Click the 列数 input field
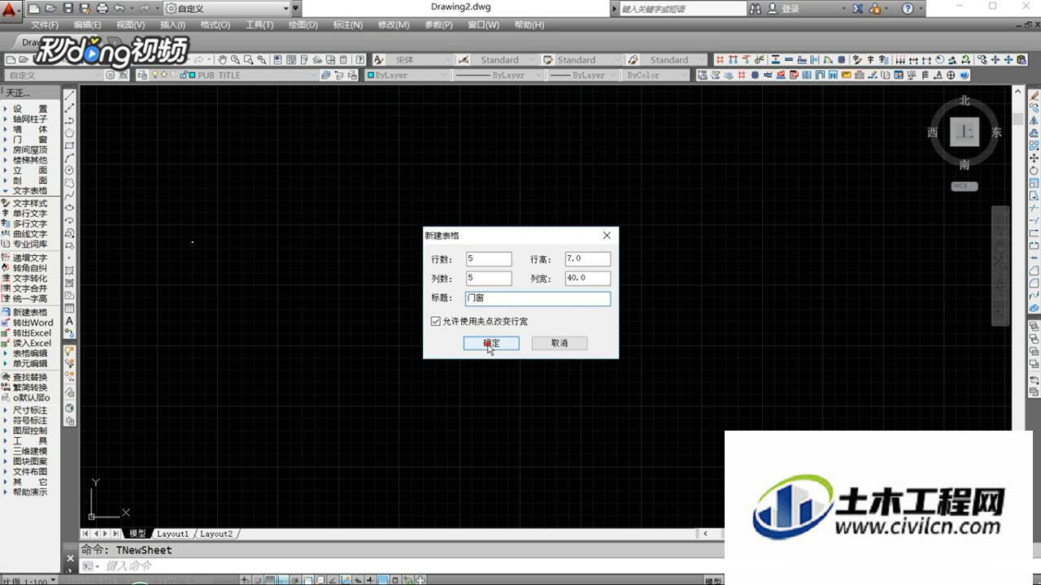 click(x=489, y=279)
